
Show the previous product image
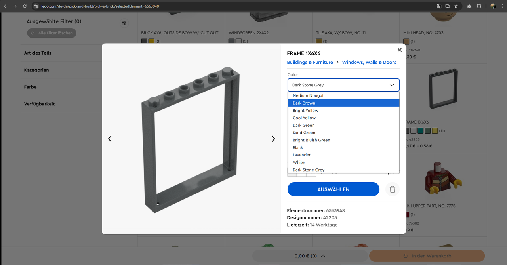click(x=110, y=139)
